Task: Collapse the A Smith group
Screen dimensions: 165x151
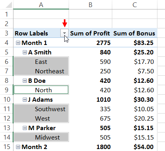Action: 25,52
